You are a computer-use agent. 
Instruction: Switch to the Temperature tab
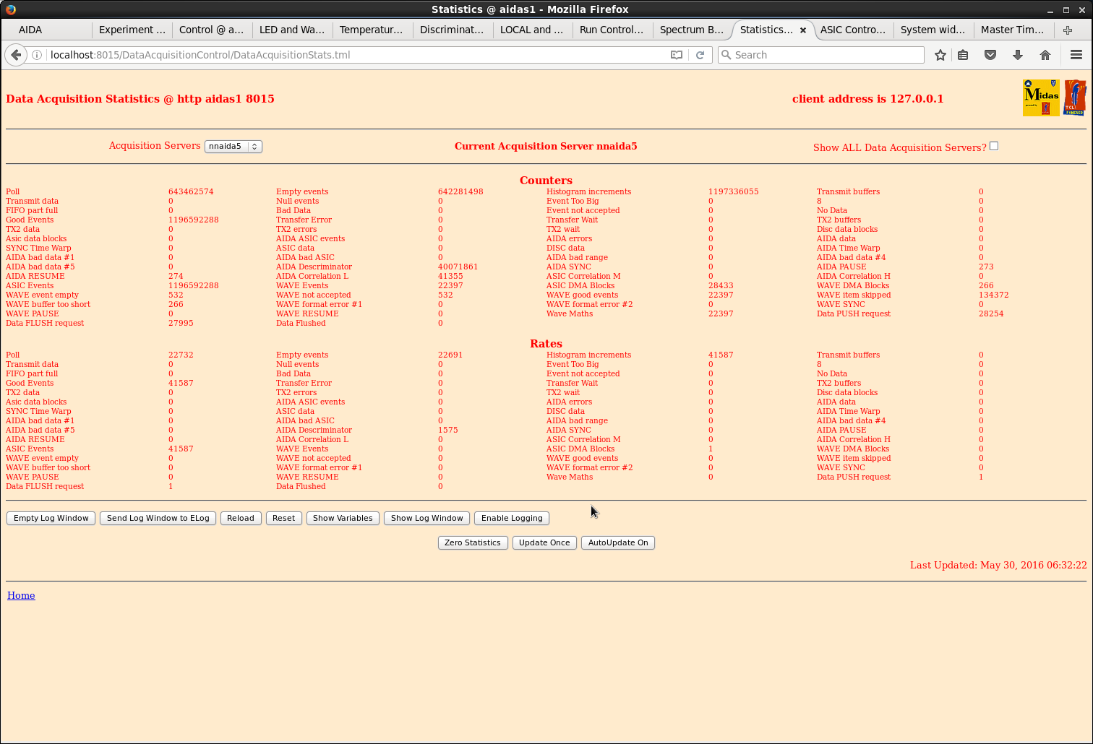(372, 30)
